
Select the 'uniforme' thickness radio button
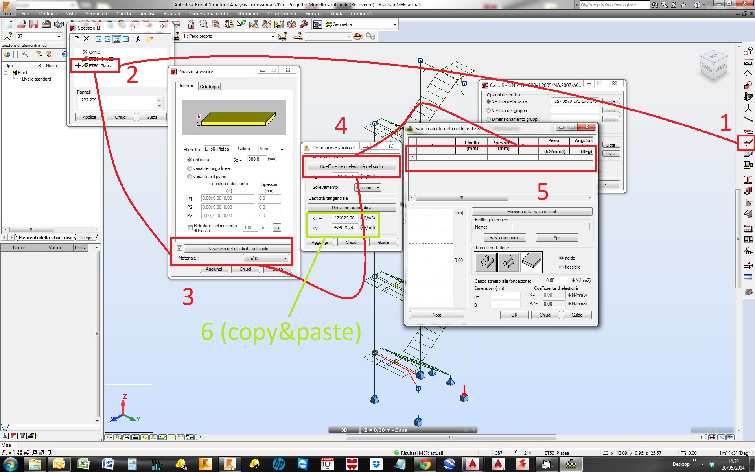190,160
